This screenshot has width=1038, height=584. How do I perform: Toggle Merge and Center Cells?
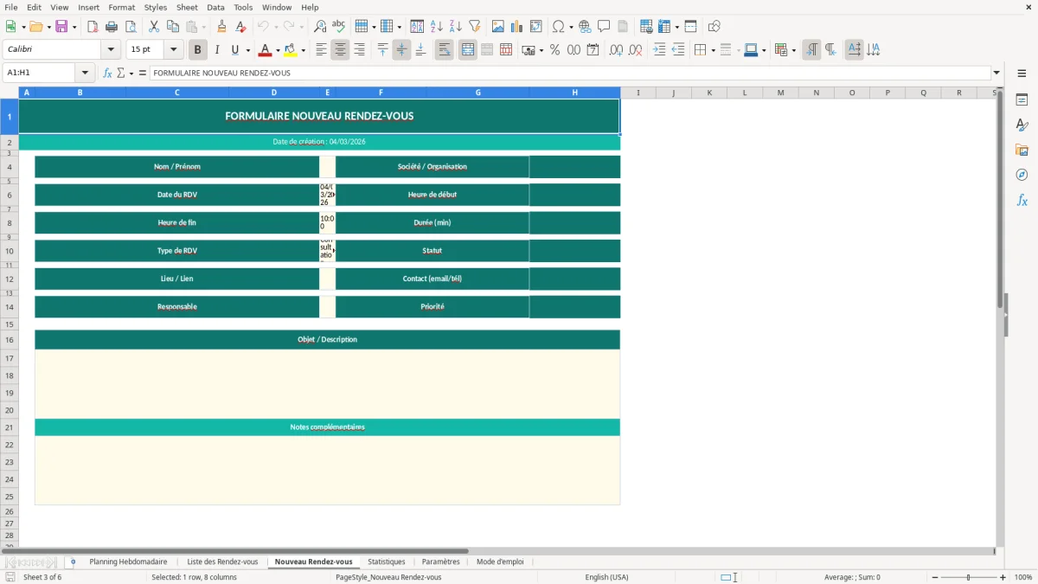coord(468,50)
